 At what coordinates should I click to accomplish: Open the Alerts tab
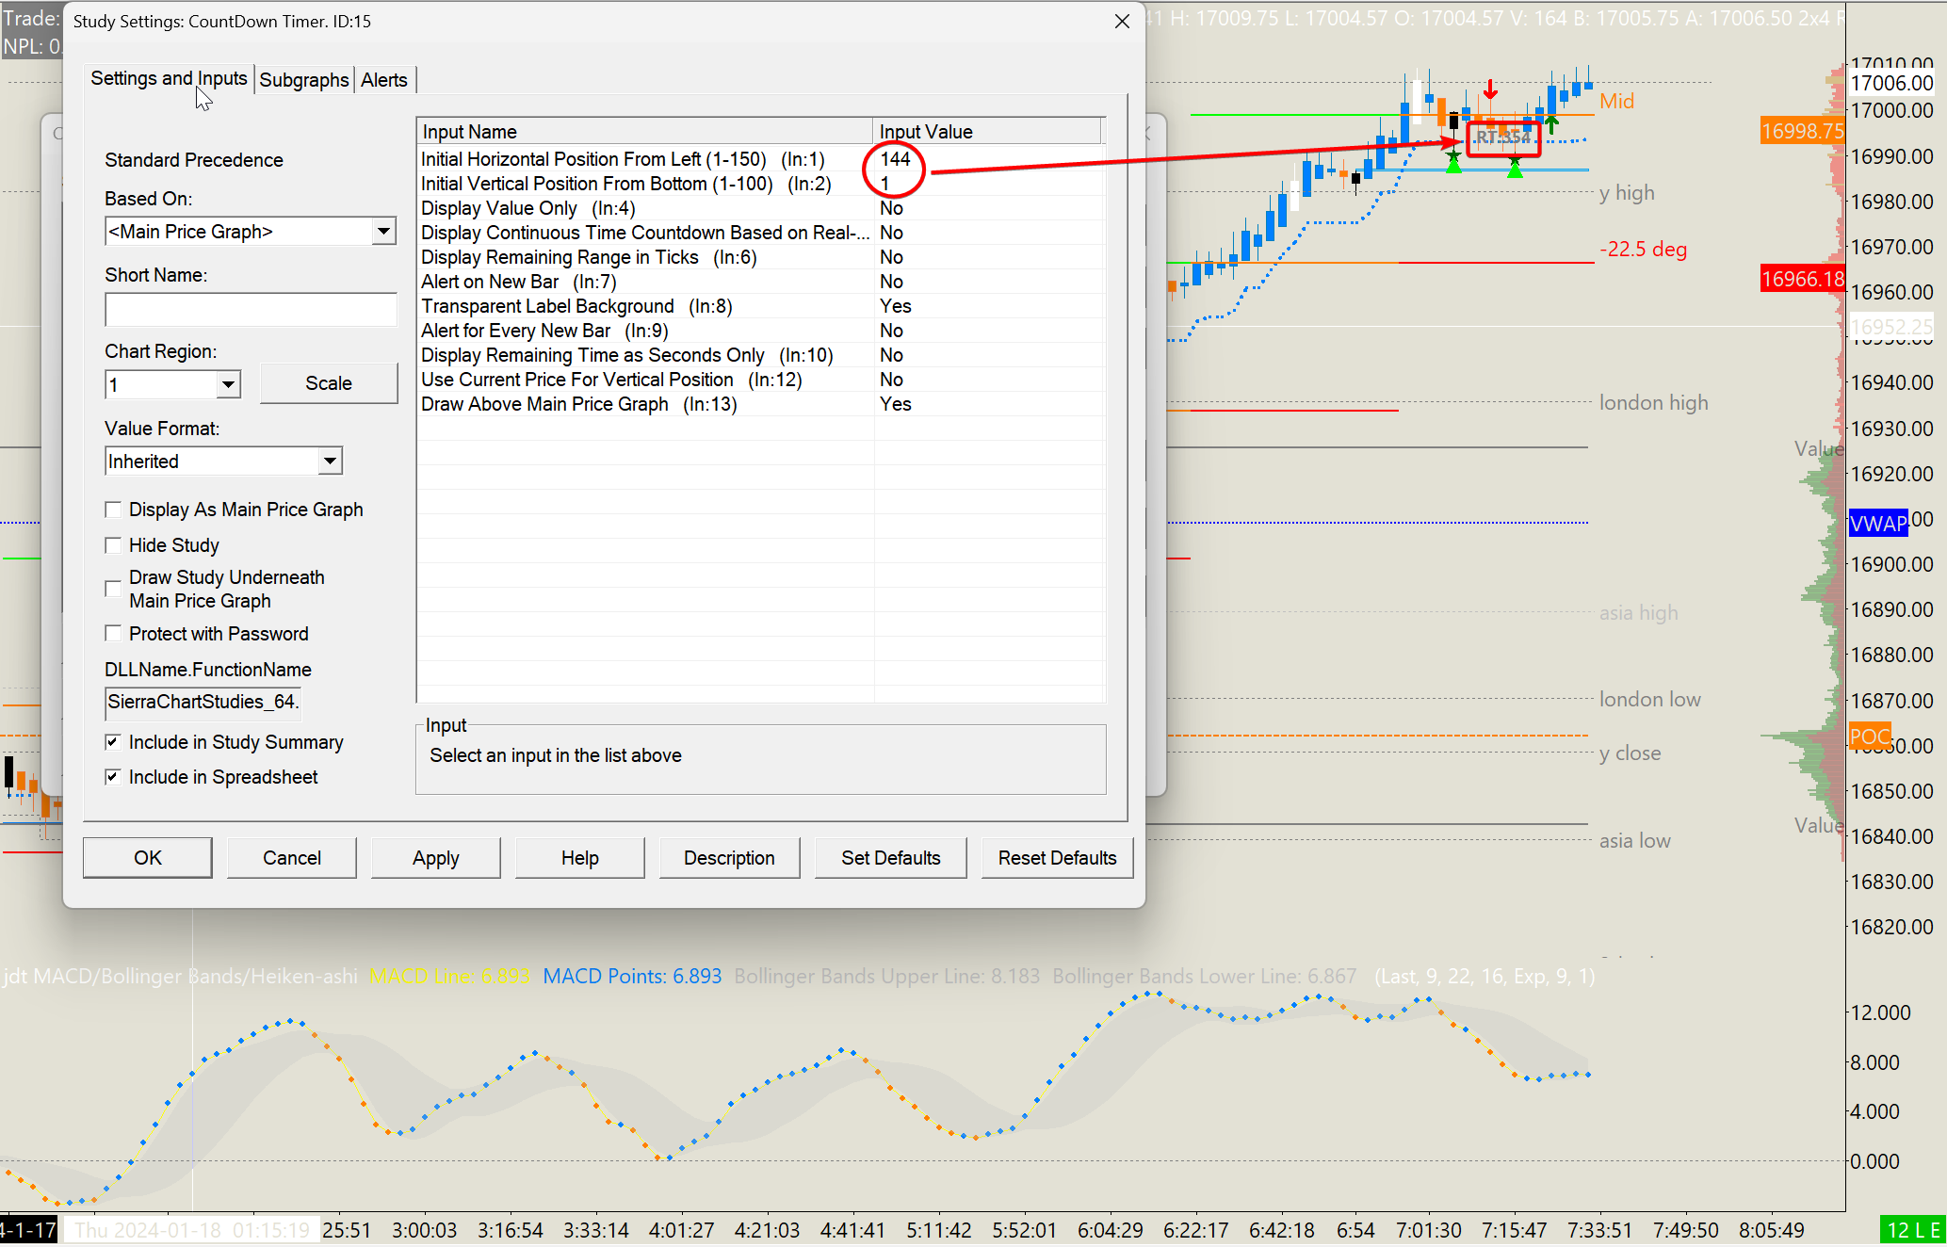[x=384, y=80]
